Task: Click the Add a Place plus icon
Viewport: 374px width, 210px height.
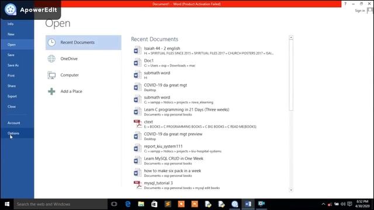Action: (51, 92)
